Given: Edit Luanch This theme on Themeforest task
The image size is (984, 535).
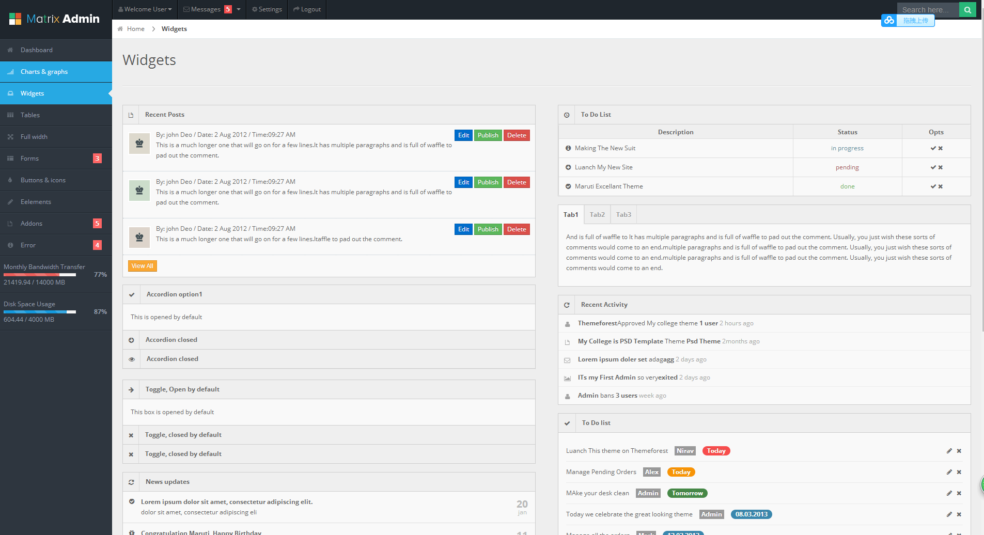Looking at the screenshot, I should [949, 451].
